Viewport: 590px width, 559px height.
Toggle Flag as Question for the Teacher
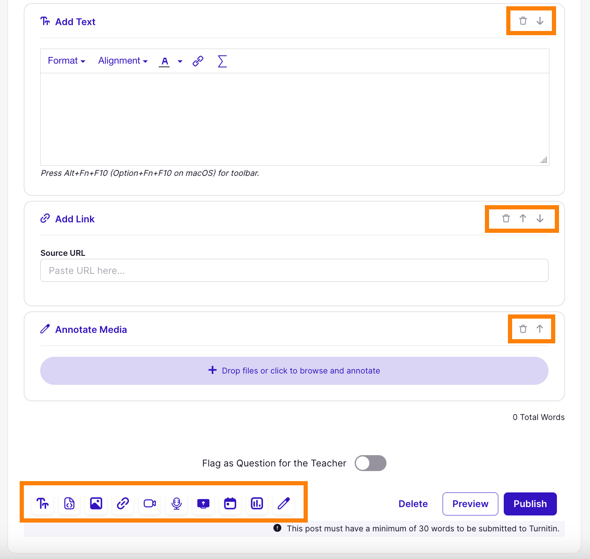[370, 463]
